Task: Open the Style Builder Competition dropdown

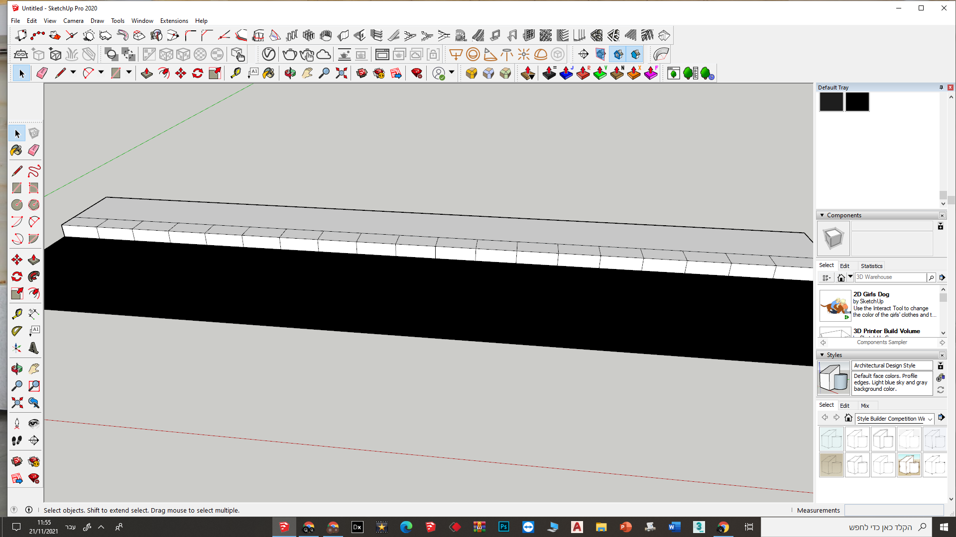Action: [x=930, y=419]
